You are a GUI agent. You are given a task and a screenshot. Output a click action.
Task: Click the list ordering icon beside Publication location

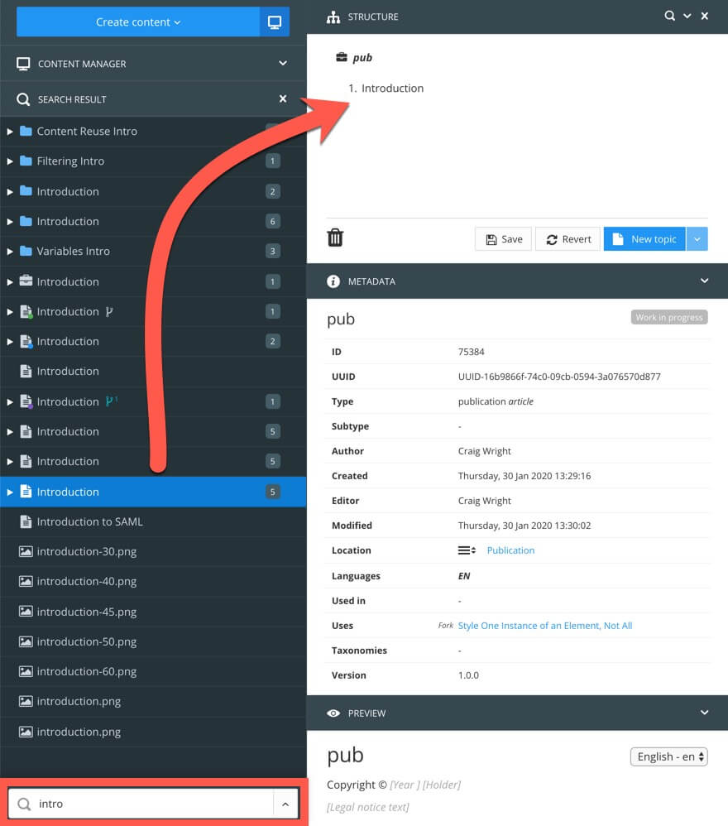pyautogui.click(x=466, y=550)
